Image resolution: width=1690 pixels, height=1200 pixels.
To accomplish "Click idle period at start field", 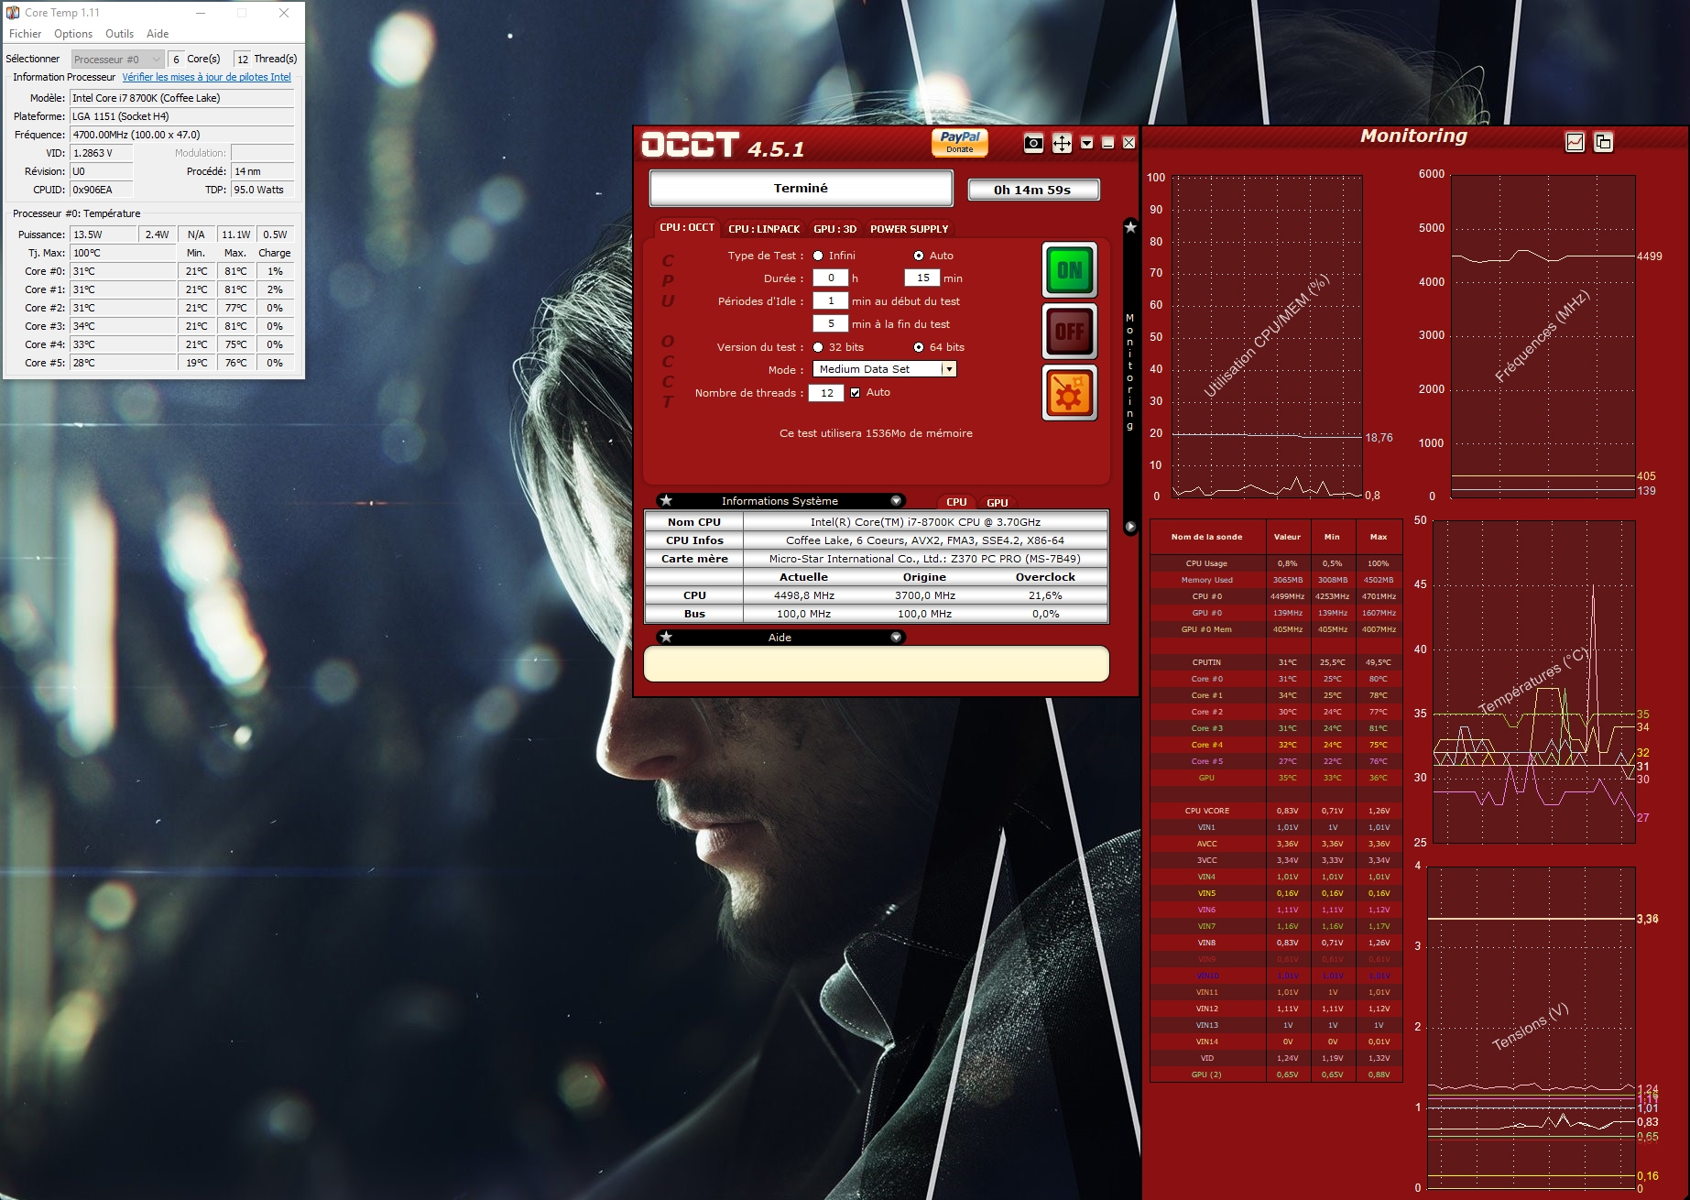I will click(831, 300).
